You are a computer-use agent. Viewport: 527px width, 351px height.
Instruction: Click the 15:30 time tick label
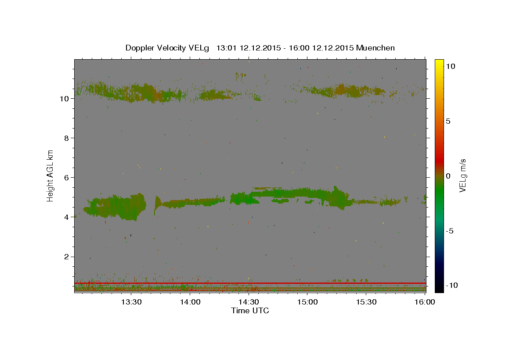click(366, 302)
